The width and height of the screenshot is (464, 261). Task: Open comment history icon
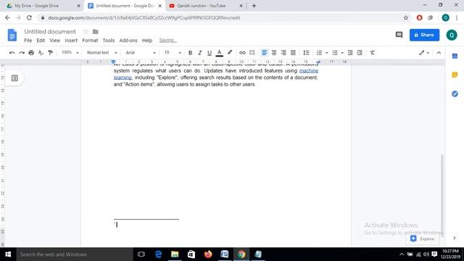click(399, 35)
